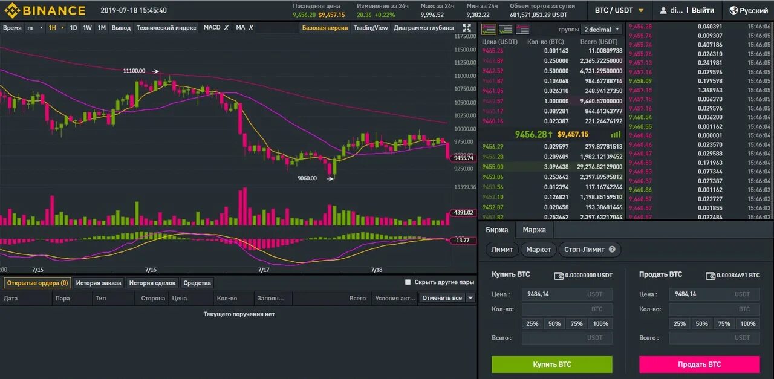Show combined order book view icon
The height and width of the screenshot is (379, 774).
tap(489, 29)
